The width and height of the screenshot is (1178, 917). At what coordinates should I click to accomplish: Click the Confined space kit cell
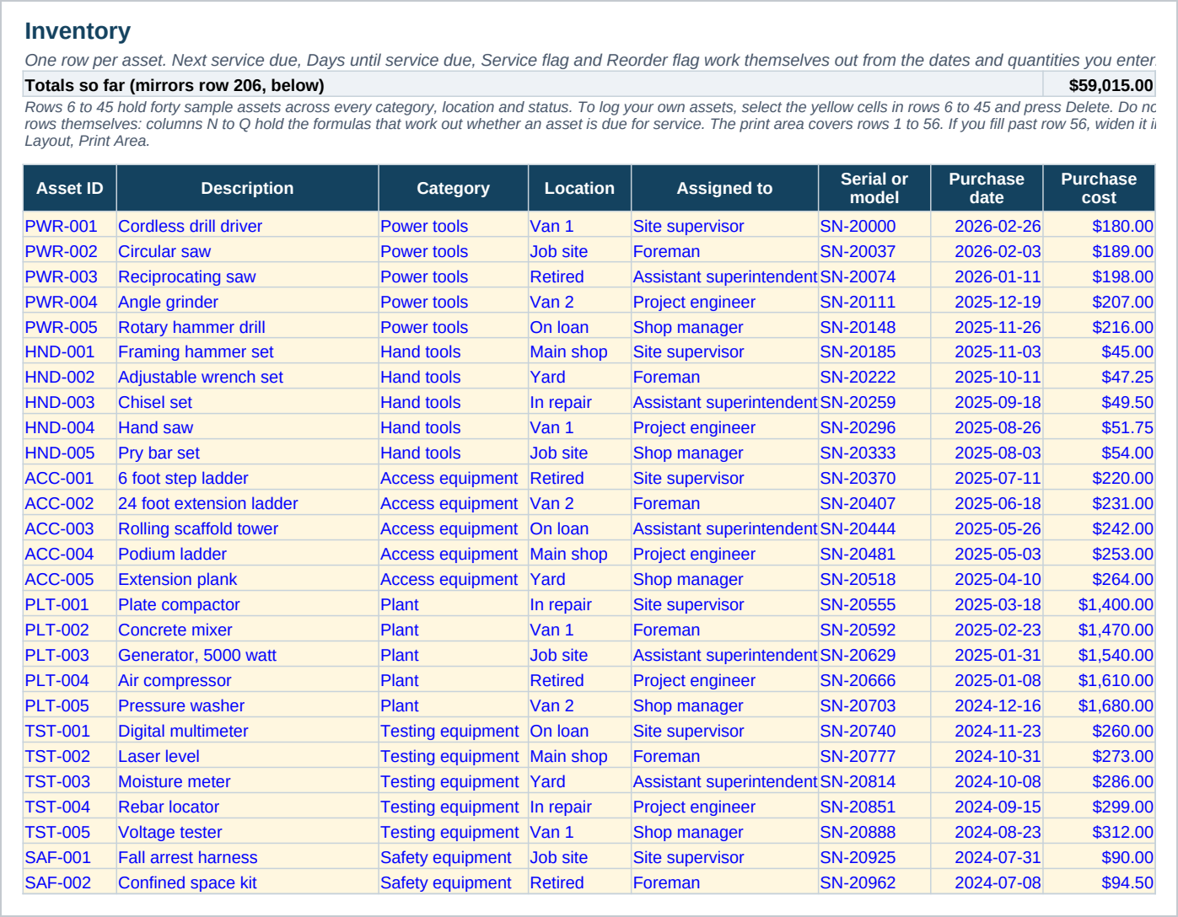[x=247, y=882]
